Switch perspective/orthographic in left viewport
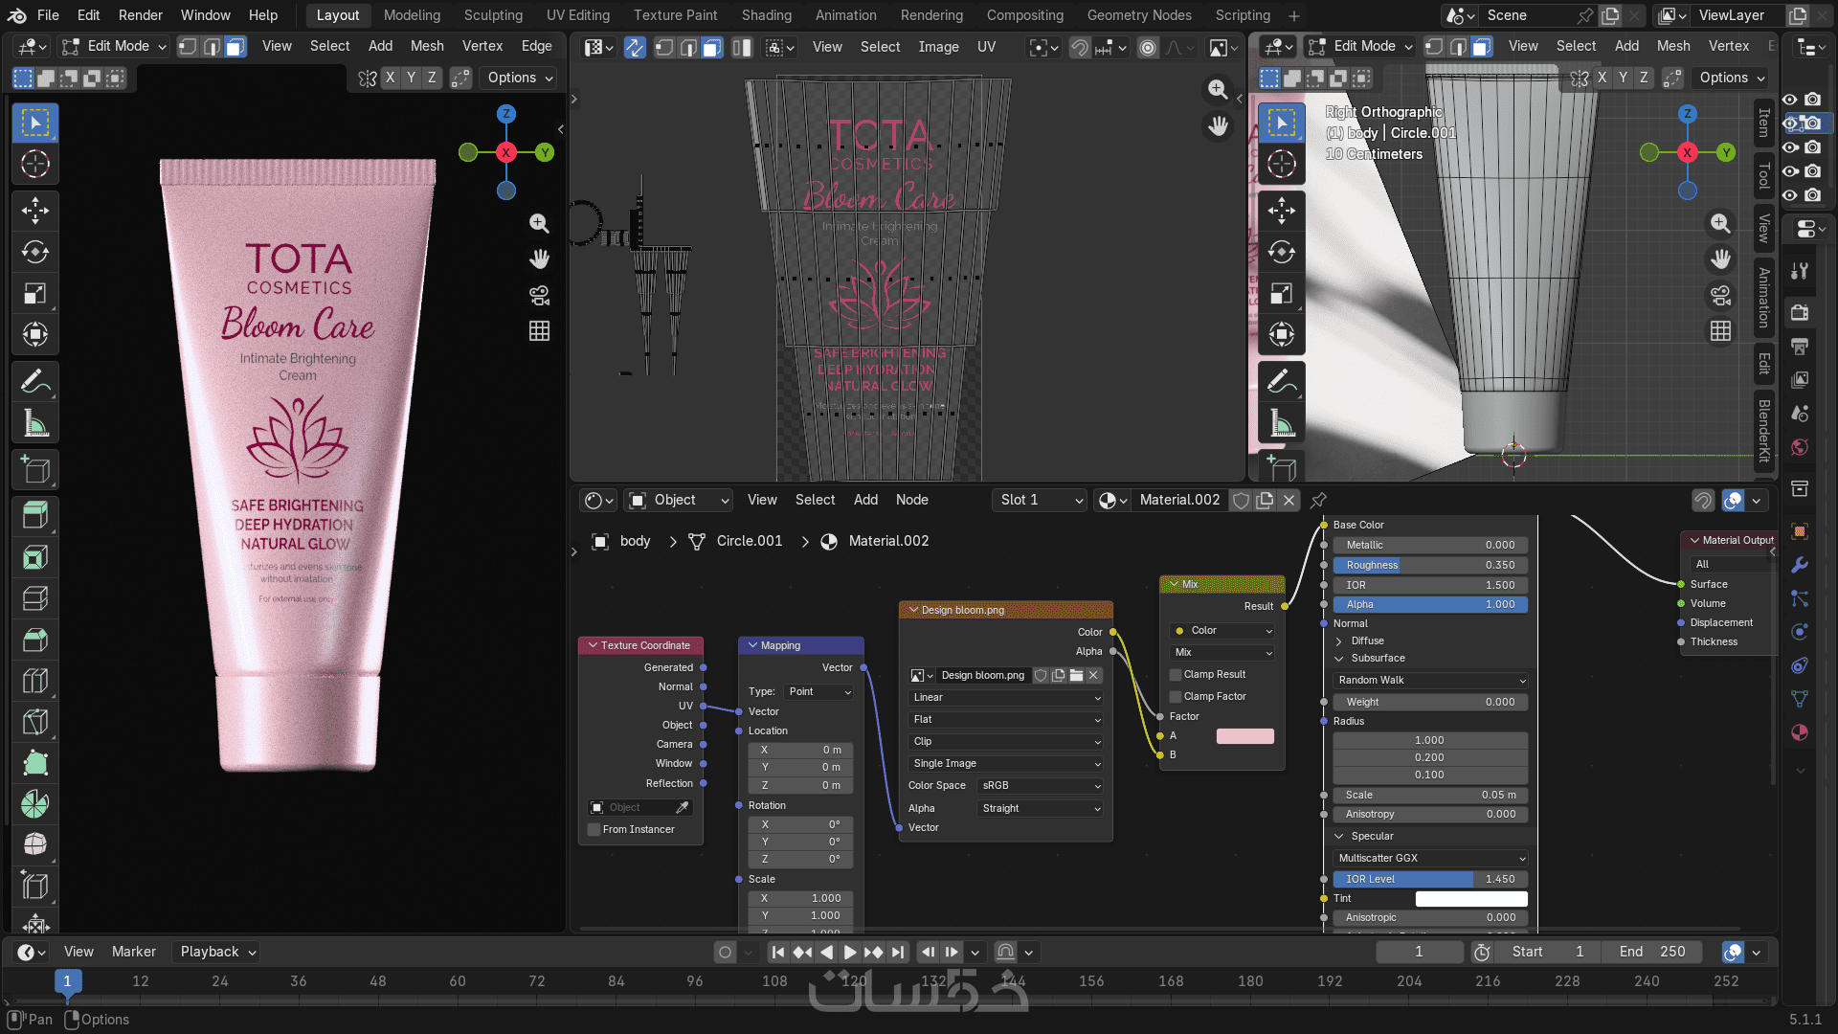1838x1034 pixels. click(x=539, y=330)
